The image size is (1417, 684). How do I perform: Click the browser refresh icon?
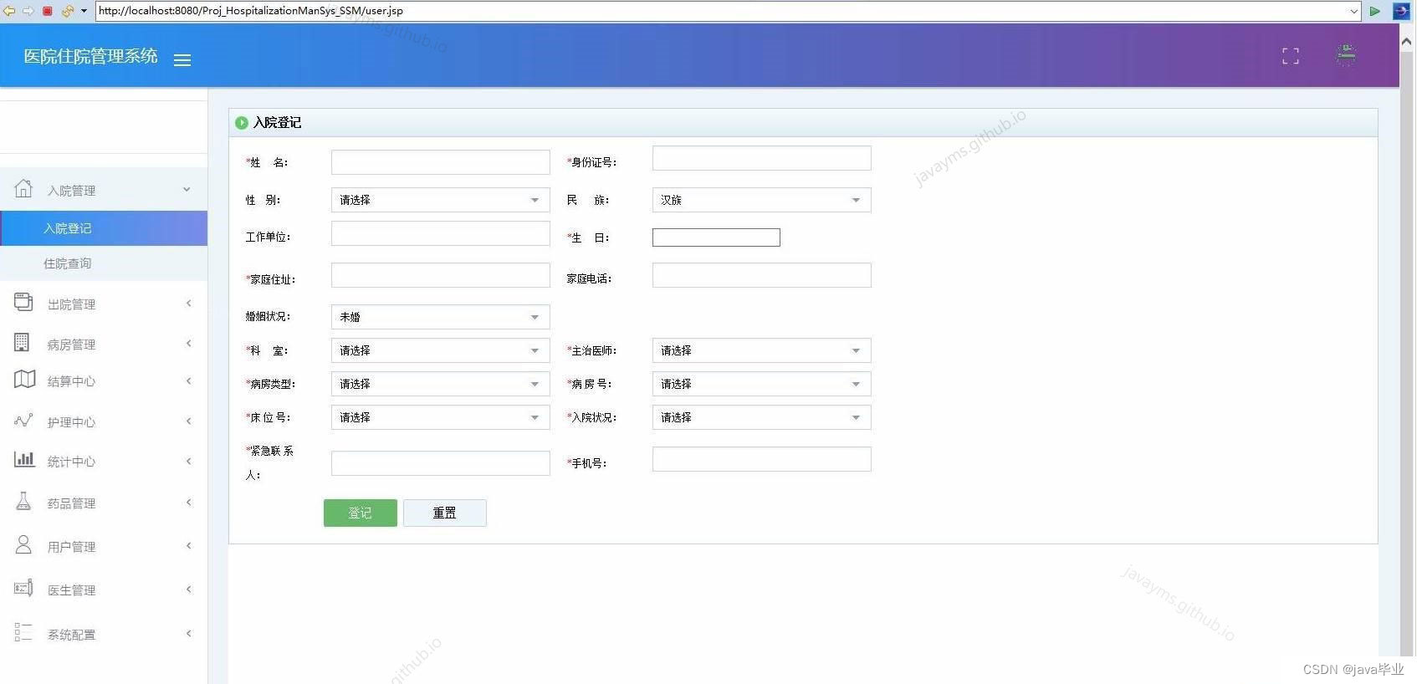68,11
